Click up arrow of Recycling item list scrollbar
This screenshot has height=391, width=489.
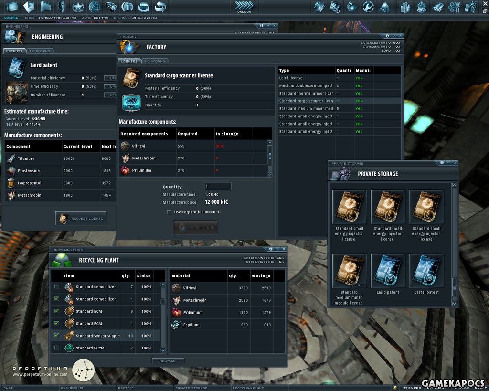pyautogui.click(x=163, y=285)
